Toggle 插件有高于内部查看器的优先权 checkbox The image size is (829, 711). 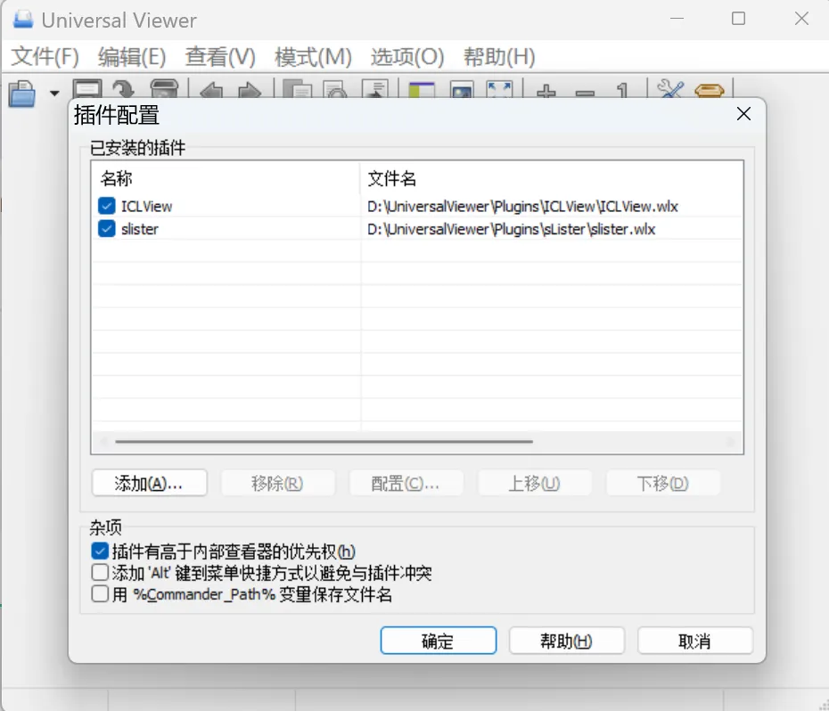tap(100, 552)
